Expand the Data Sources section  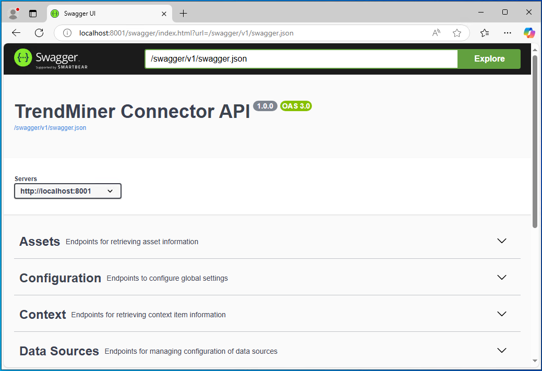pos(501,350)
